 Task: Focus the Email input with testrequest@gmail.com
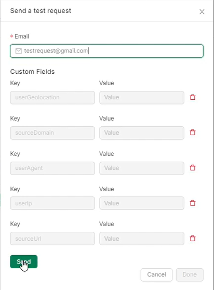click(107, 51)
